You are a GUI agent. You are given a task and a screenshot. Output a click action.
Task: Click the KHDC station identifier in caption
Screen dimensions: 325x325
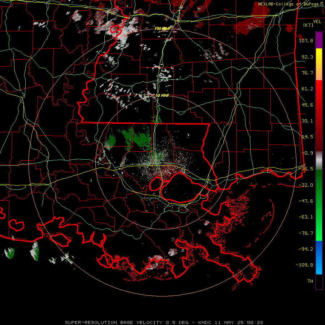(x=205, y=322)
